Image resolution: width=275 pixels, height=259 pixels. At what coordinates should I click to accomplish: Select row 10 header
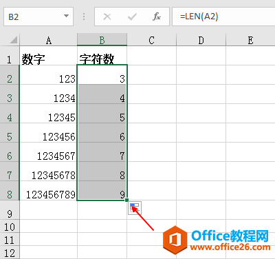click(10, 226)
